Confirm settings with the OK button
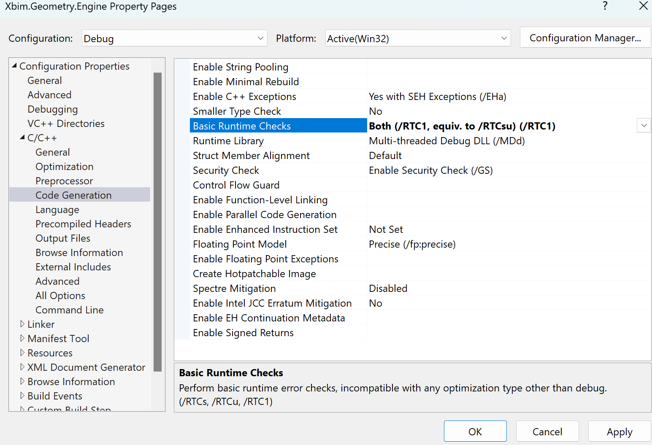The height and width of the screenshot is (445, 652). [475, 431]
